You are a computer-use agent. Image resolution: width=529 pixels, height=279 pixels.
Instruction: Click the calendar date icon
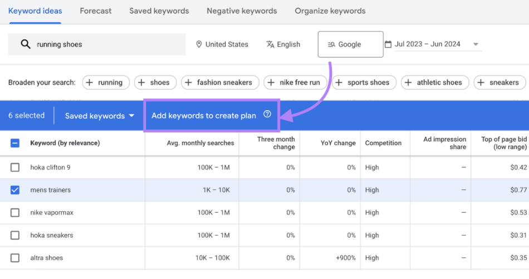[388, 44]
